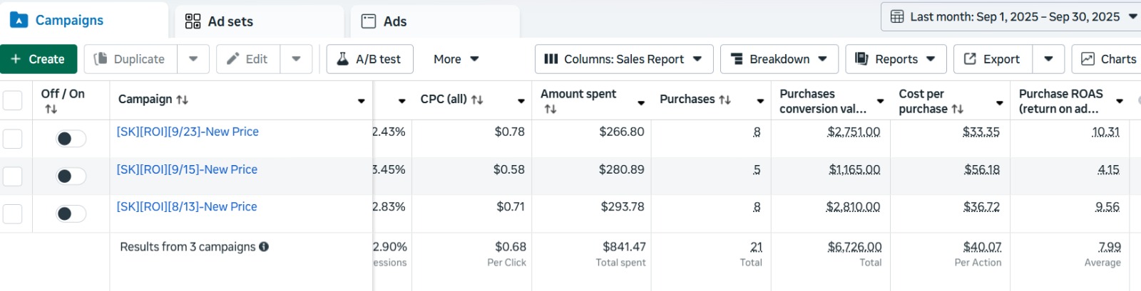1141x291 pixels.
Task: Click the 10.31 Purchase ROAS value
Action: pyautogui.click(x=1105, y=132)
